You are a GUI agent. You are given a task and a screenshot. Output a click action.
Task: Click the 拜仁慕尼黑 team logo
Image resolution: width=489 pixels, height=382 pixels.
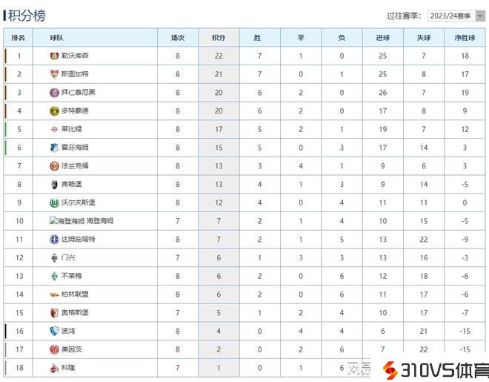tap(54, 92)
